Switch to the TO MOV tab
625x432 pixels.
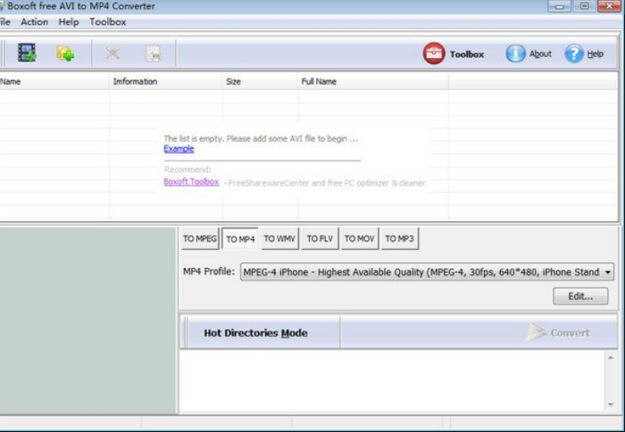click(x=360, y=238)
